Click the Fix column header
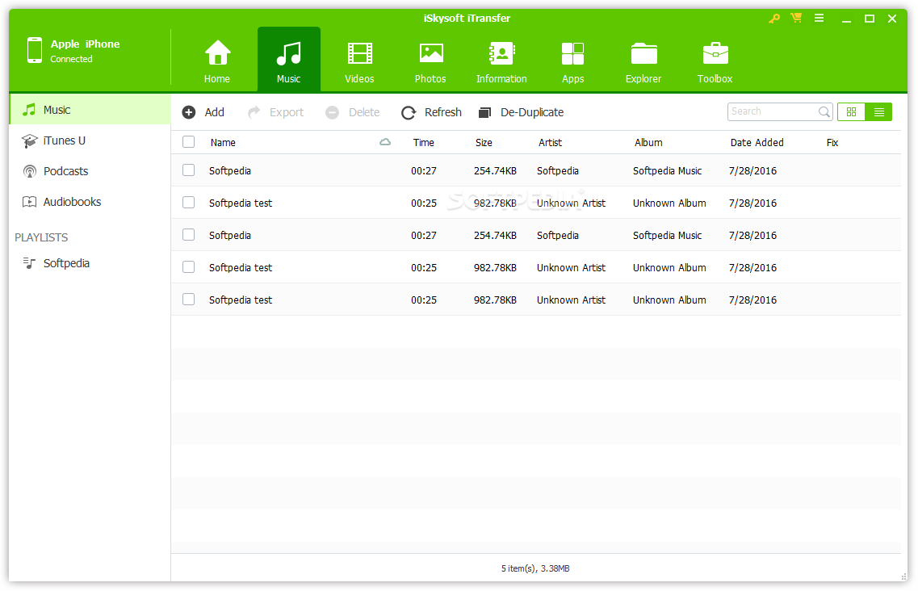The image size is (918, 591). [x=832, y=142]
